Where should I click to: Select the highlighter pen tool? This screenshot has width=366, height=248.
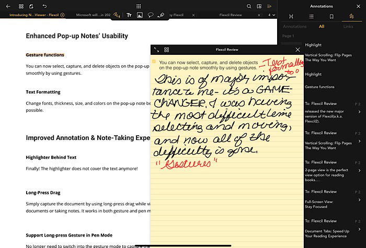click(161, 15)
